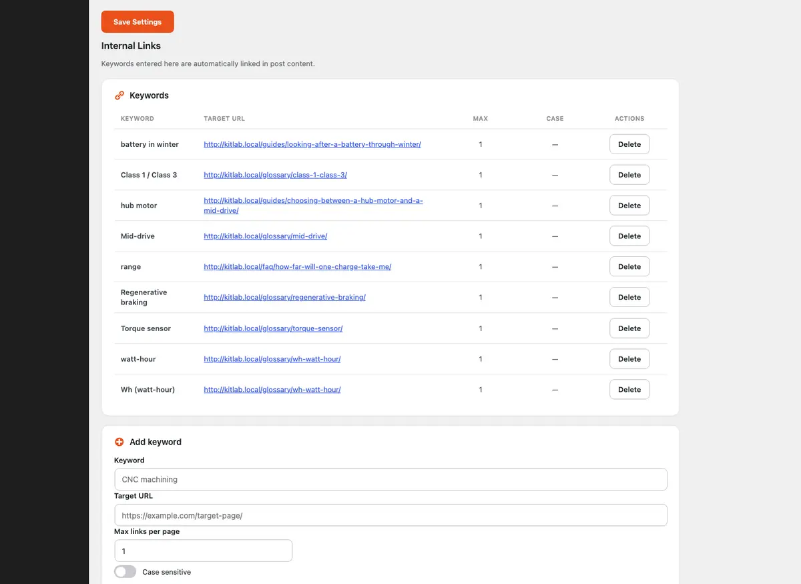
Task: Click the plus icon beside Add keyword
Action: tap(119, 442)
